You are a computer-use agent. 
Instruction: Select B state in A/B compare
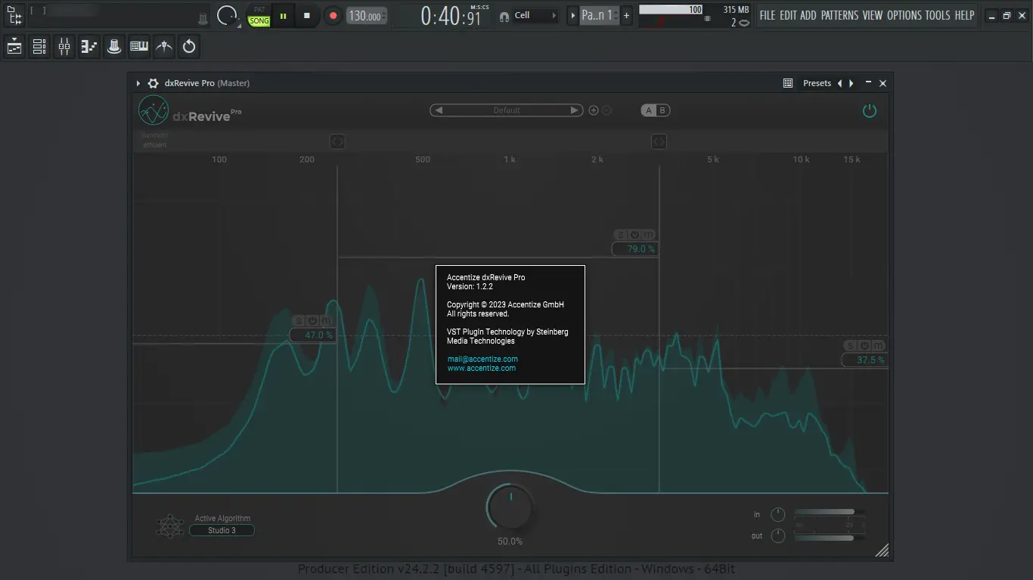pyautogui.click(x=662, y=110)
